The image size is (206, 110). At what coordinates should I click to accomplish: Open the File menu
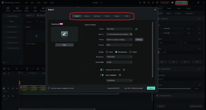pos(26,3)
